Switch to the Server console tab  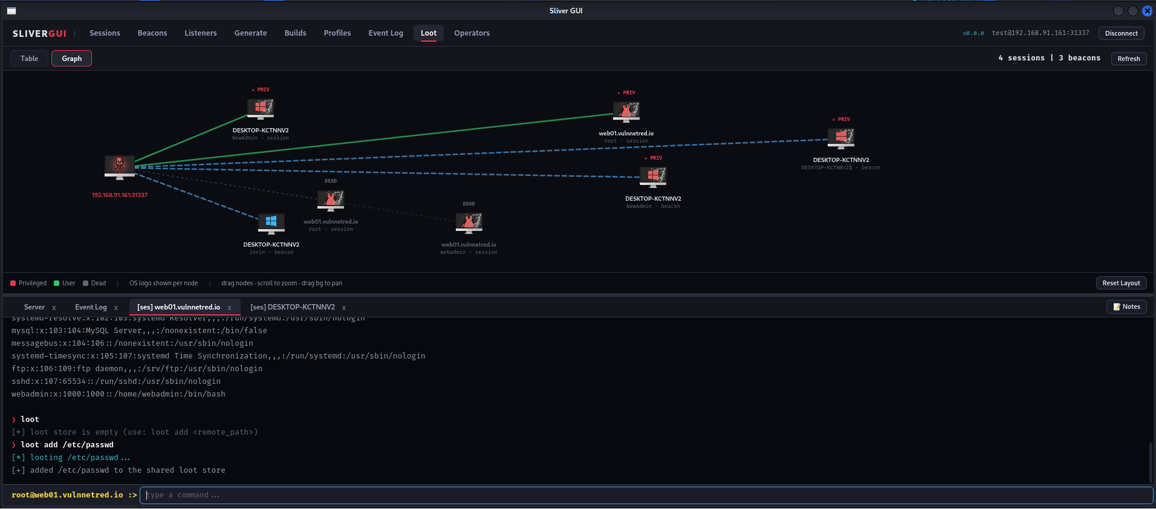pos(34,307)
